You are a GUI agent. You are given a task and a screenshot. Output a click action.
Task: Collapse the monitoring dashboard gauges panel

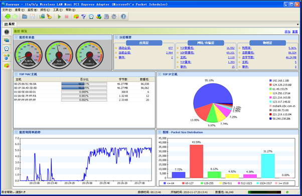(16, 37)
